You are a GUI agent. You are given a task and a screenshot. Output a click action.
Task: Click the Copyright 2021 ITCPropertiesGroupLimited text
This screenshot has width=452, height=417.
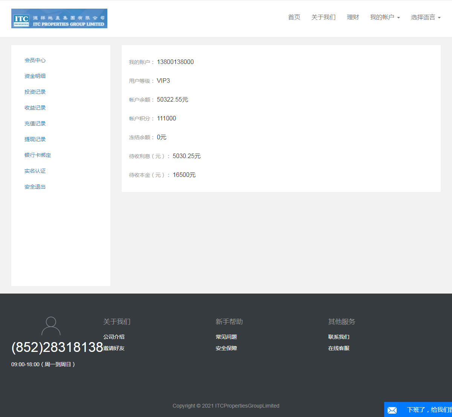coord(226,406)
